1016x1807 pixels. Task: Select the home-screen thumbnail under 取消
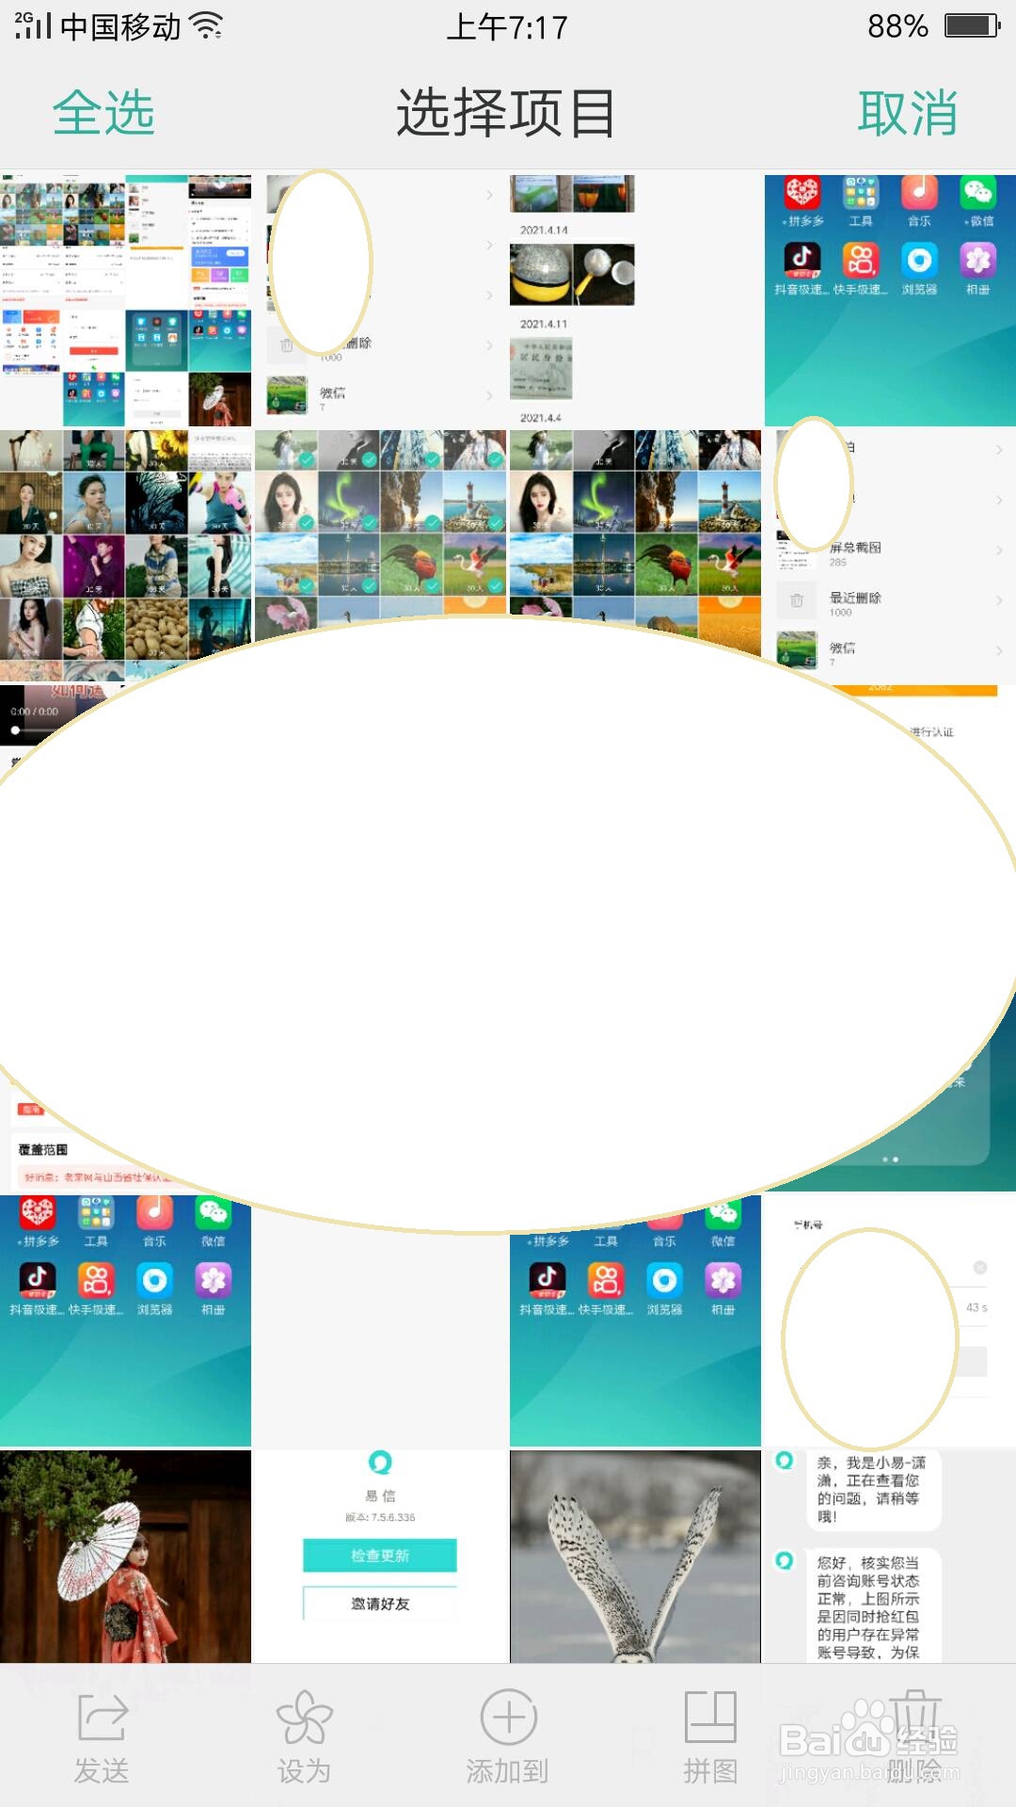point(890,300)
